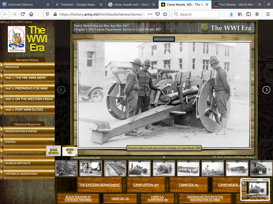The height and width of the screenshot is (204, 273).
Task: Go to browser home page
Action: (x=31, y=14)
